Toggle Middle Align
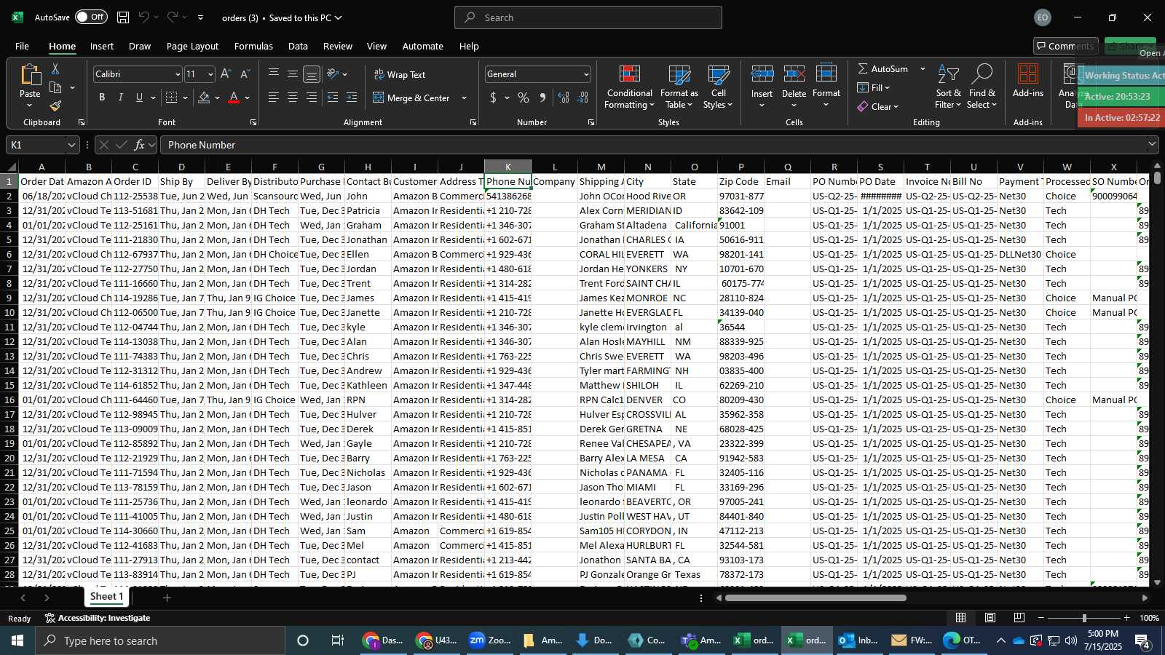This screenshot has height=655, width=1165. pos(293,74)
